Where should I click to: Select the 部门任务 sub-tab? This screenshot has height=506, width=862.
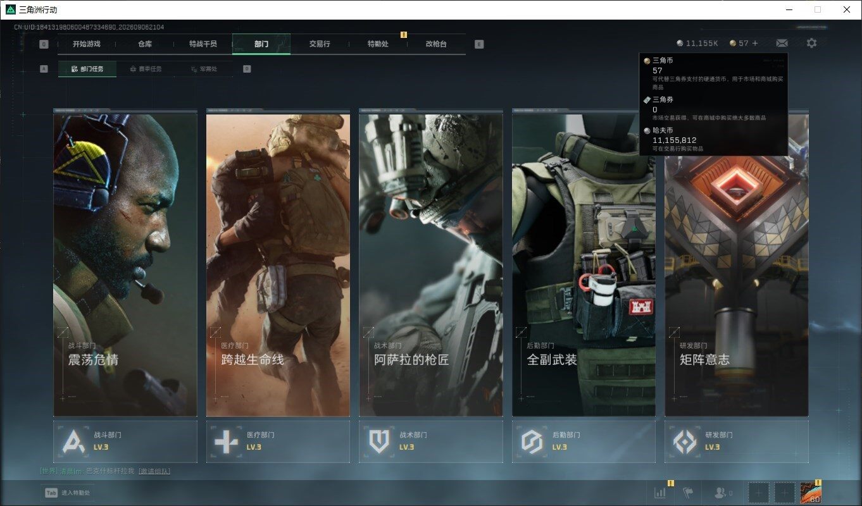click(87, 69)
